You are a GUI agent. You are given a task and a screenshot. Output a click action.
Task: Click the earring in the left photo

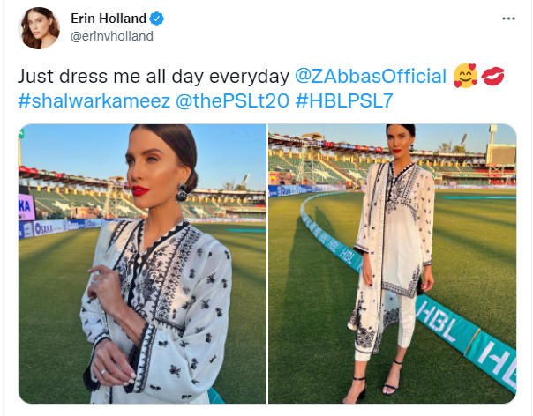pos(182,192)
